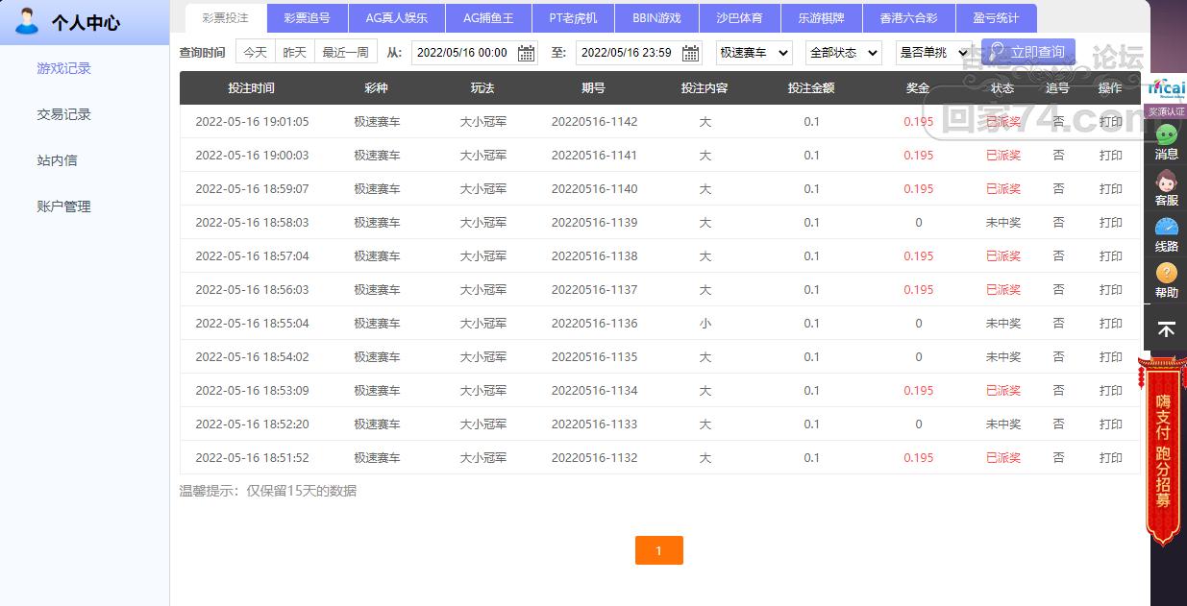This screenshot has height=606, width=1187.
Task: Select the AG真人娱乐 tab
Action: (396, 18)
